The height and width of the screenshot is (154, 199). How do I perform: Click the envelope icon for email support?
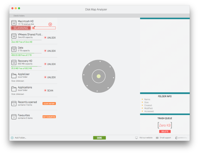pos(157,138)
